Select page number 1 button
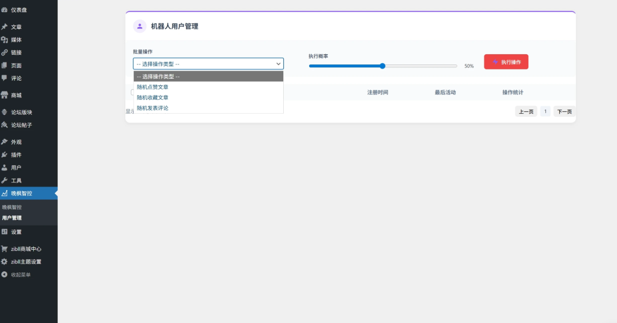 (x=545, y=112)
